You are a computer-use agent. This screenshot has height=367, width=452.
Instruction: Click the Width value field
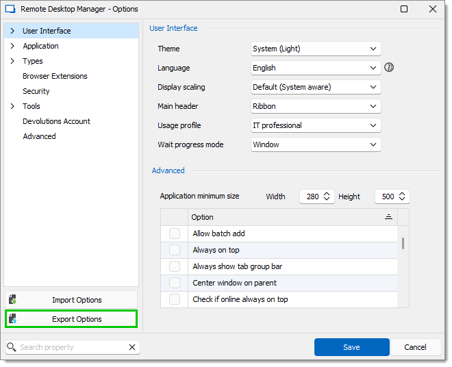pos(312,197)
